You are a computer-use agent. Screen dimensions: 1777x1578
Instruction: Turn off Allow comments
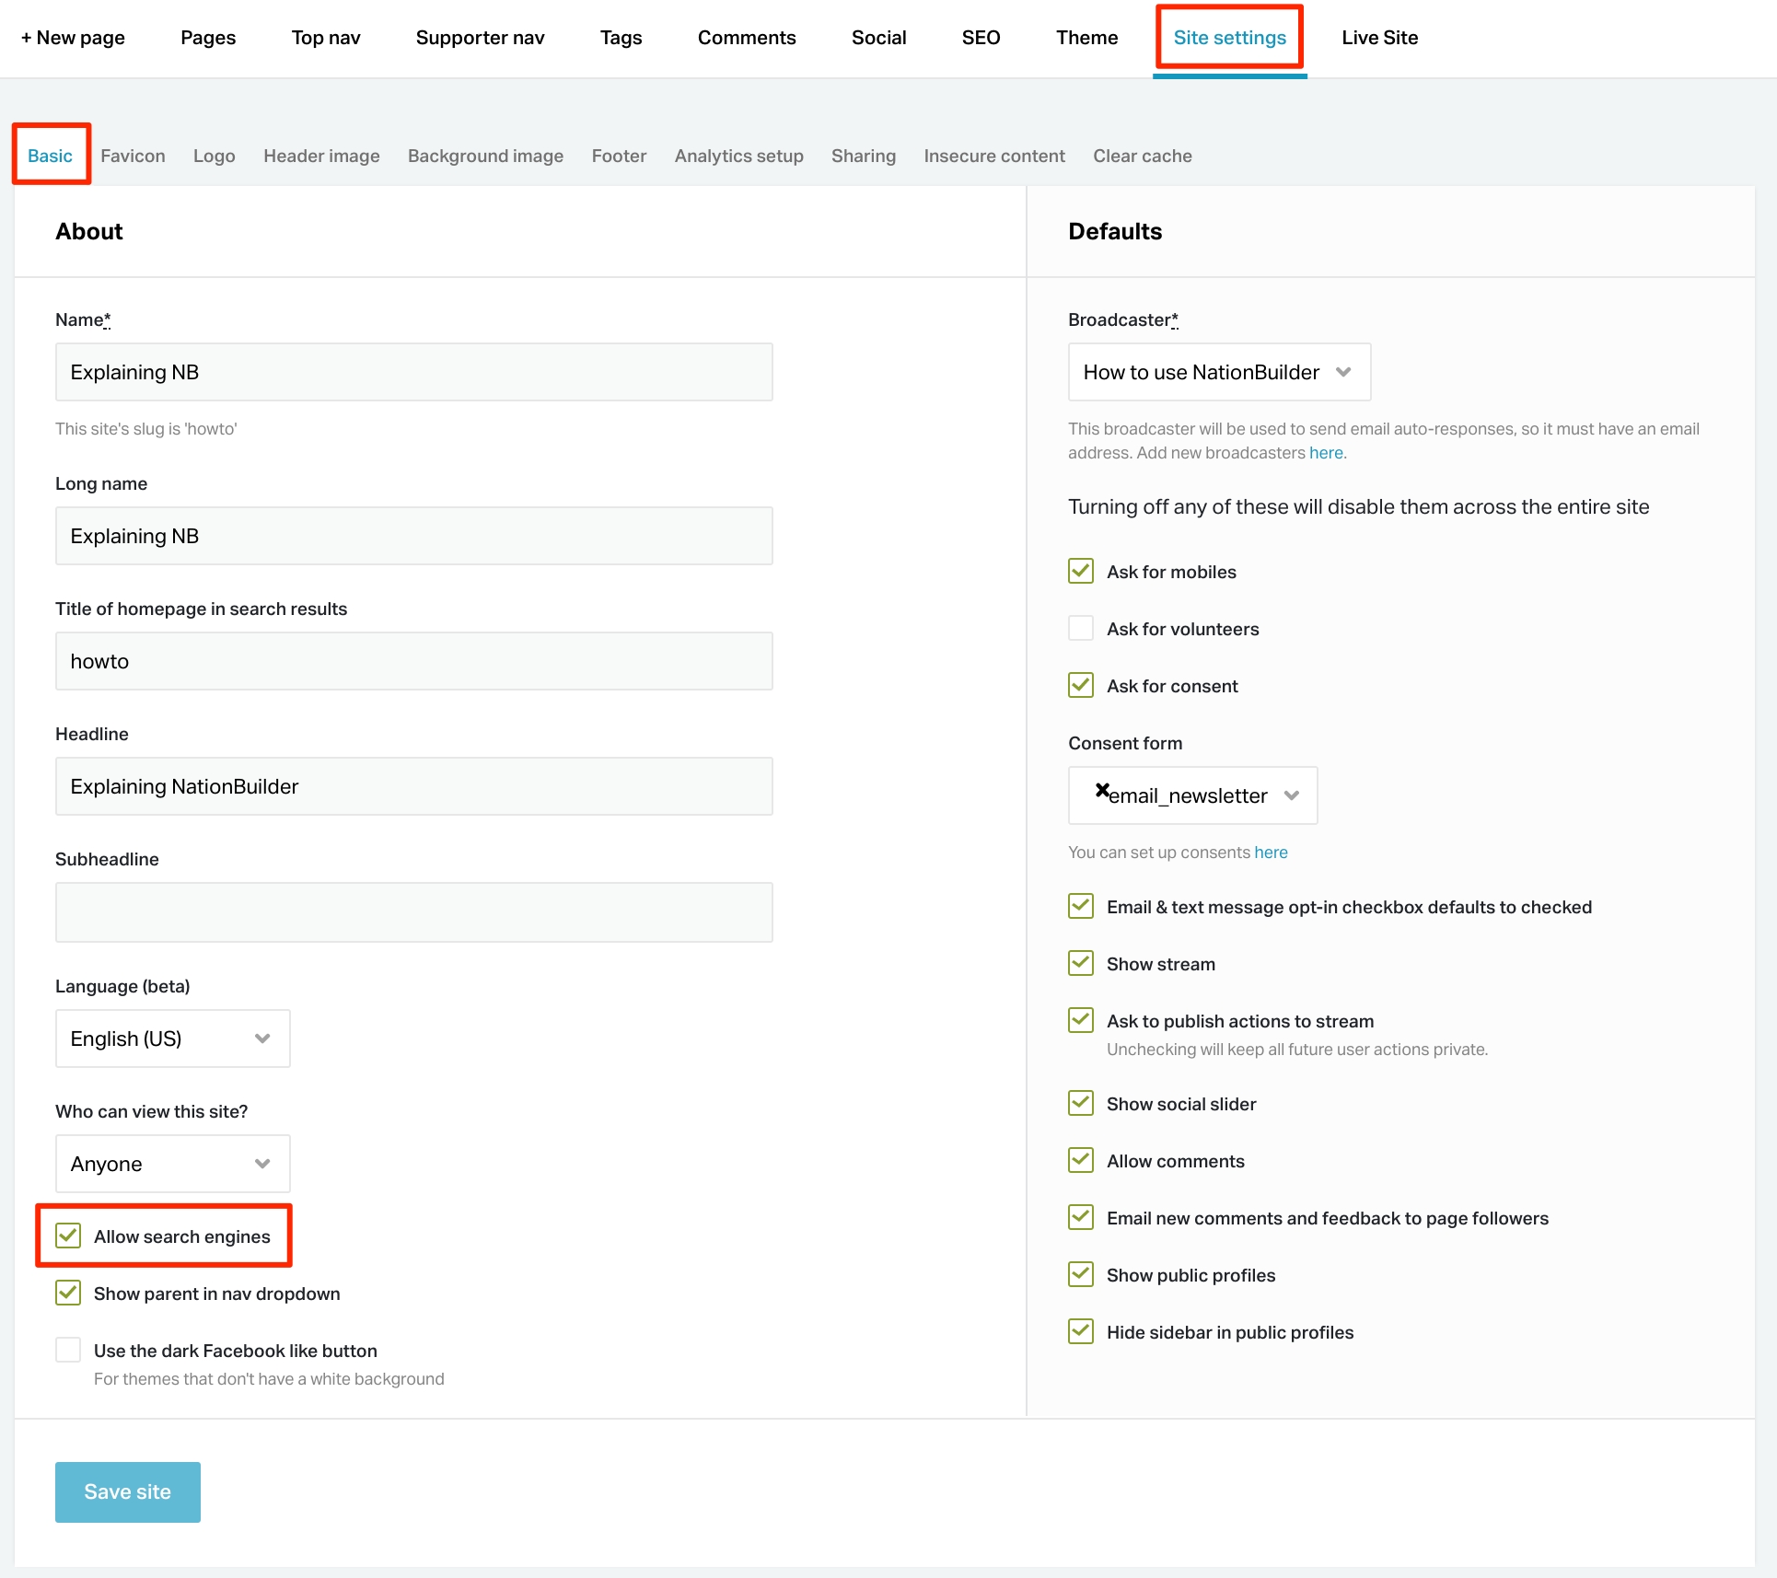(1080, 1160)
